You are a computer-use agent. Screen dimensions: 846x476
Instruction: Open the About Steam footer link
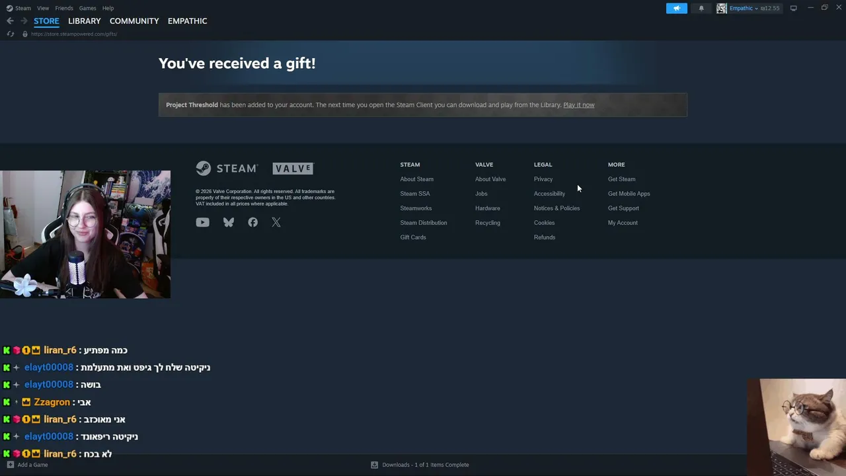click(417, 179)
